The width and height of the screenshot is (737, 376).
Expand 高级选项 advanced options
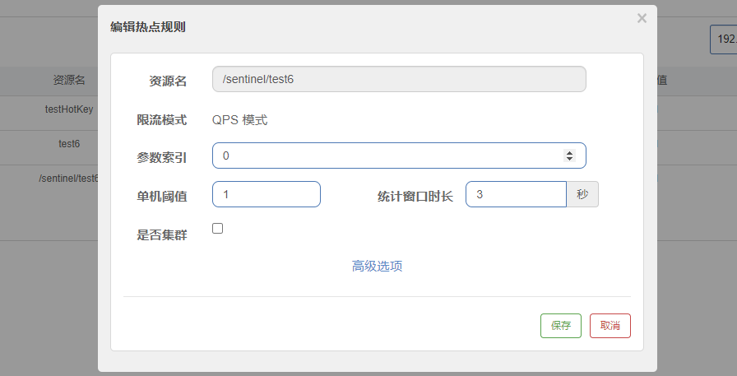[x=377, y=266]
